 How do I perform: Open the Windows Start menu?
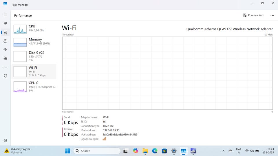(67, 151)
